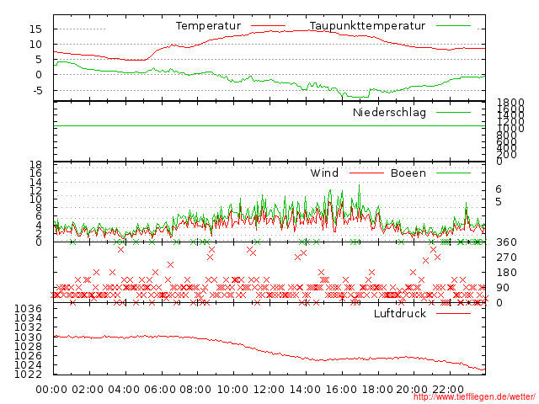Click the 12:00 time axis label
Image resolution: width=539 pixels, height=404 pixels.
pos(269,390)
